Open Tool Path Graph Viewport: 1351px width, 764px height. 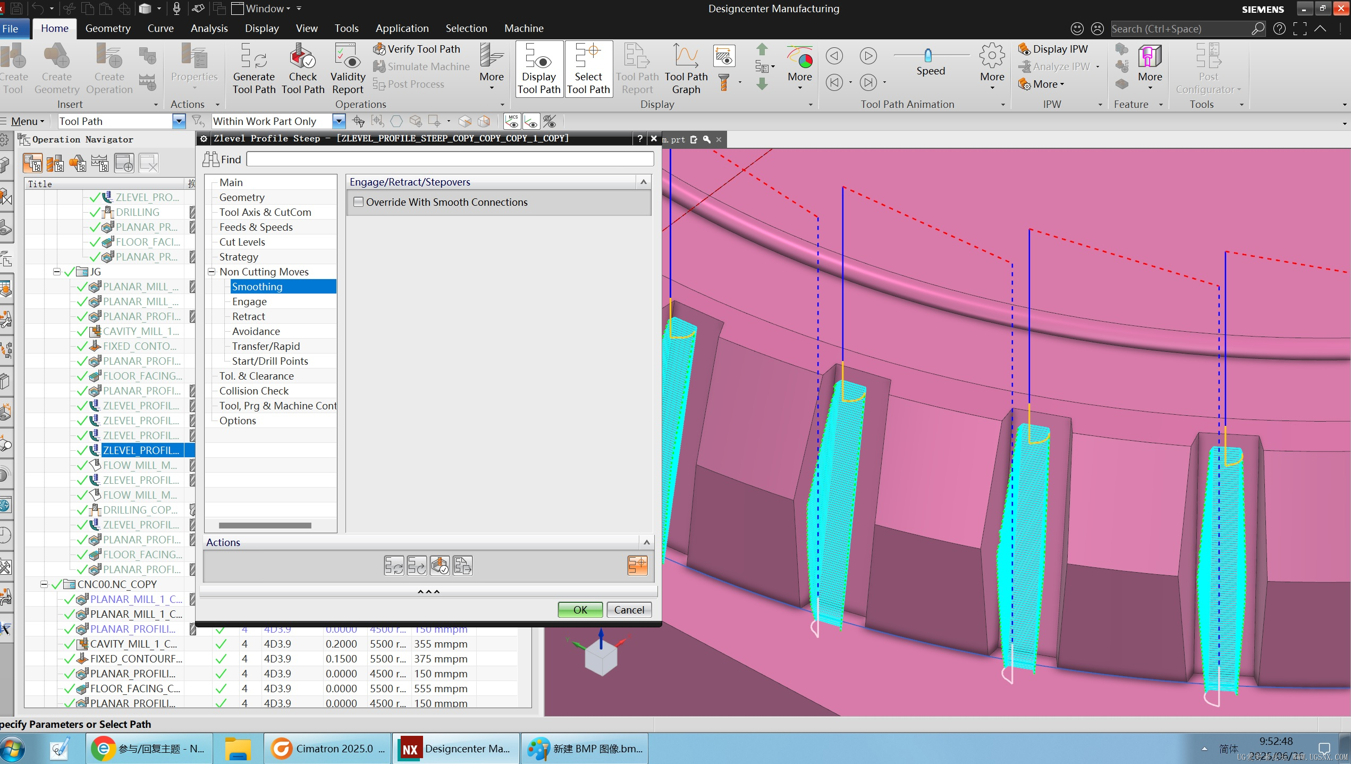(x=686, y=69)
